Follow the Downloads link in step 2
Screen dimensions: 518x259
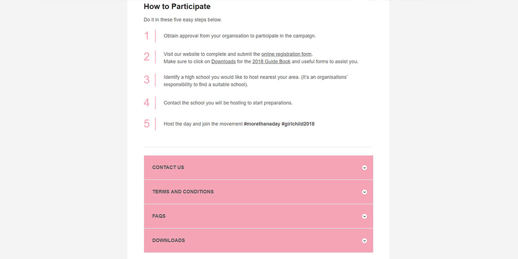(x=223, y=62)
